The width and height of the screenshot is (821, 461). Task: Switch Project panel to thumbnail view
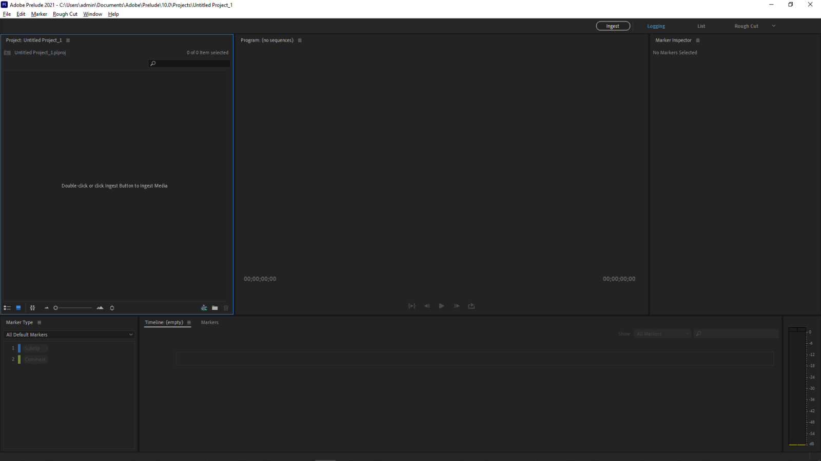(18, 308)
